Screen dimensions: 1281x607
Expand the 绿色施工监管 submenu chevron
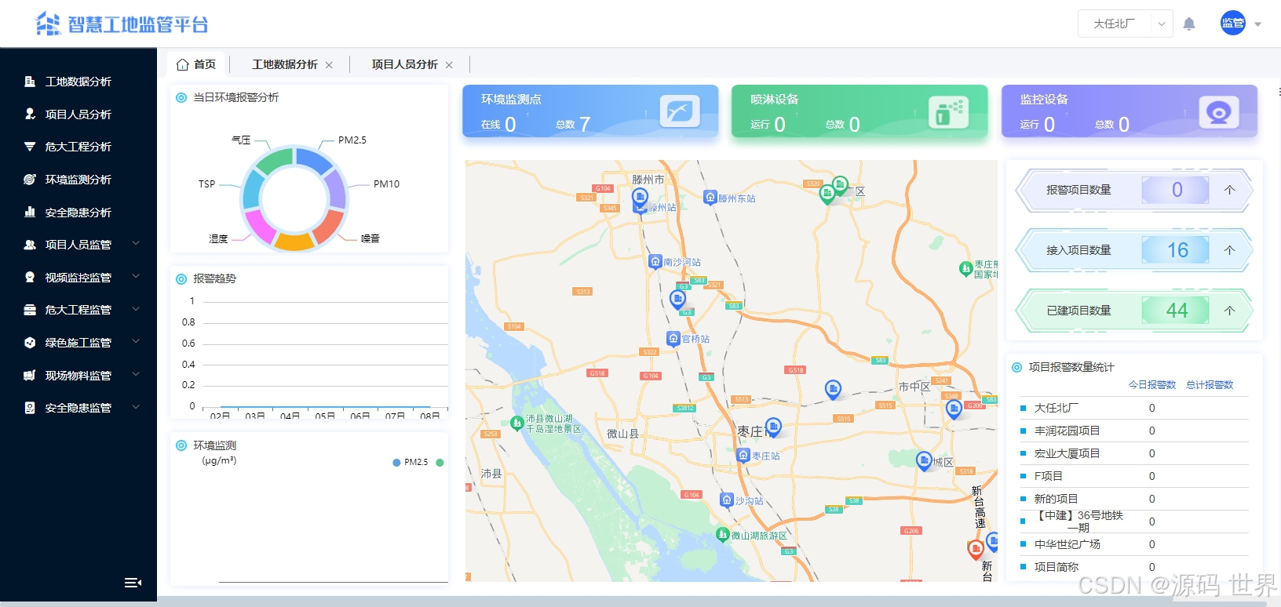136,342
